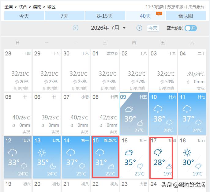This screenshot has width=210, height=192.
Task: Click night rain icon on day 14
Action: pos(82,166)
